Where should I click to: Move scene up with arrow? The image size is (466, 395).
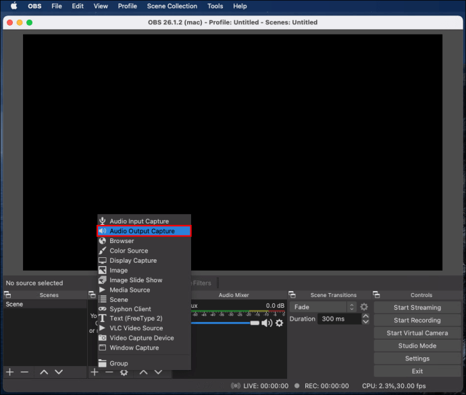pos(44,372)
